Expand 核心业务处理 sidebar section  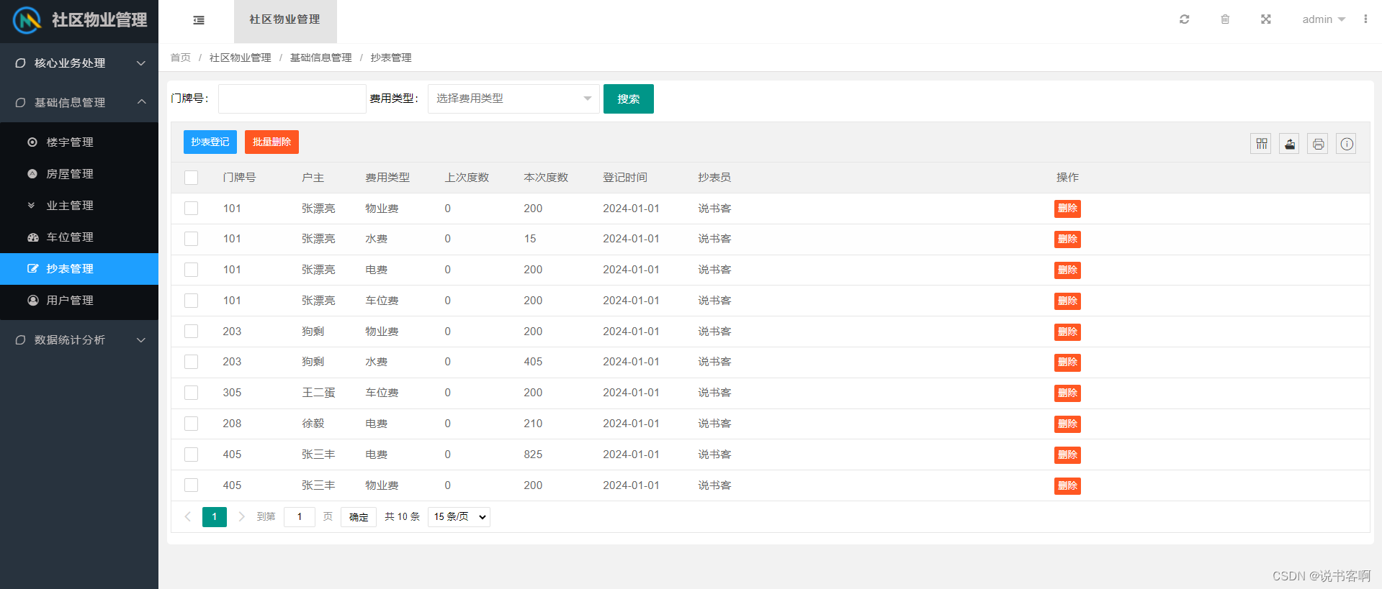click(x=79, y=63)
